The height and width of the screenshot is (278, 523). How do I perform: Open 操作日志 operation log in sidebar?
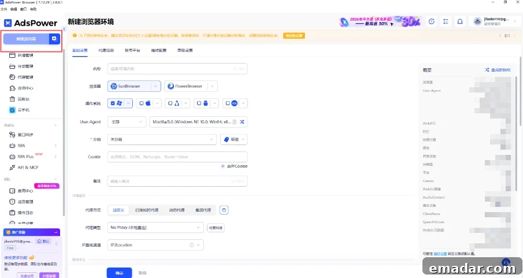[x=25, y=213]
